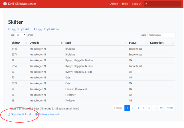Open the Admin menu
This screenshot has width=184, height=128.
point(114,4)
